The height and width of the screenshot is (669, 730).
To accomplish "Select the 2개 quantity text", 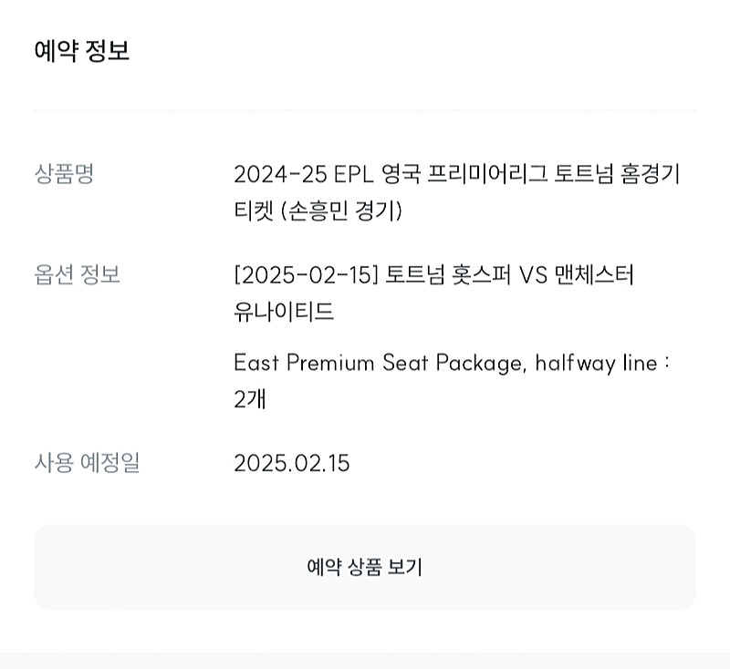I will (x=250, y=399).
